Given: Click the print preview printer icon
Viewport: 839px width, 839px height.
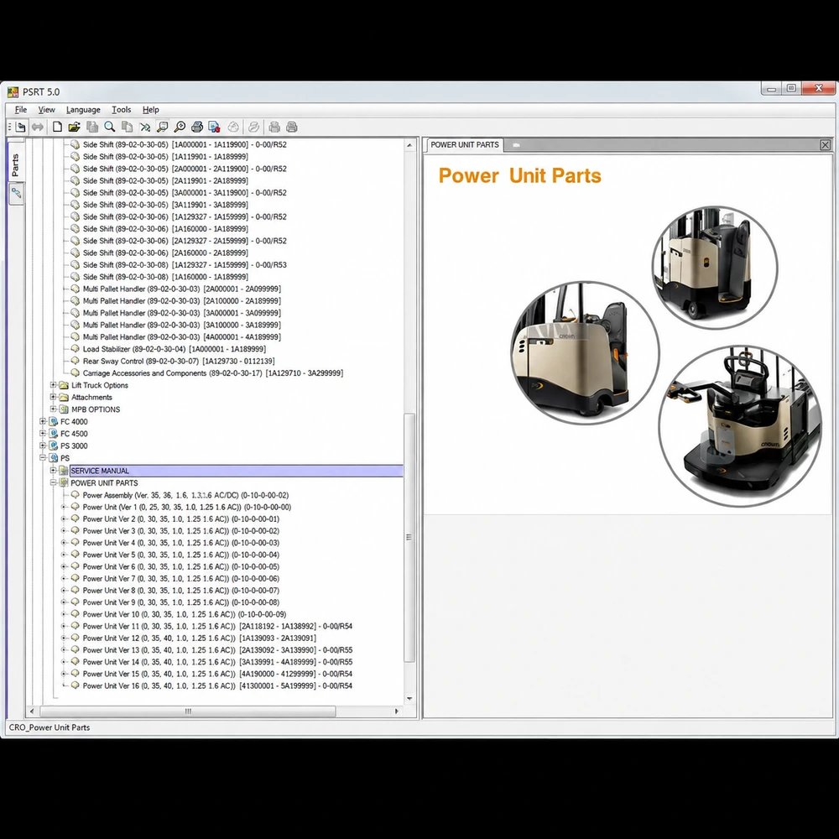Looking at the screenshot, I should 197,127.
